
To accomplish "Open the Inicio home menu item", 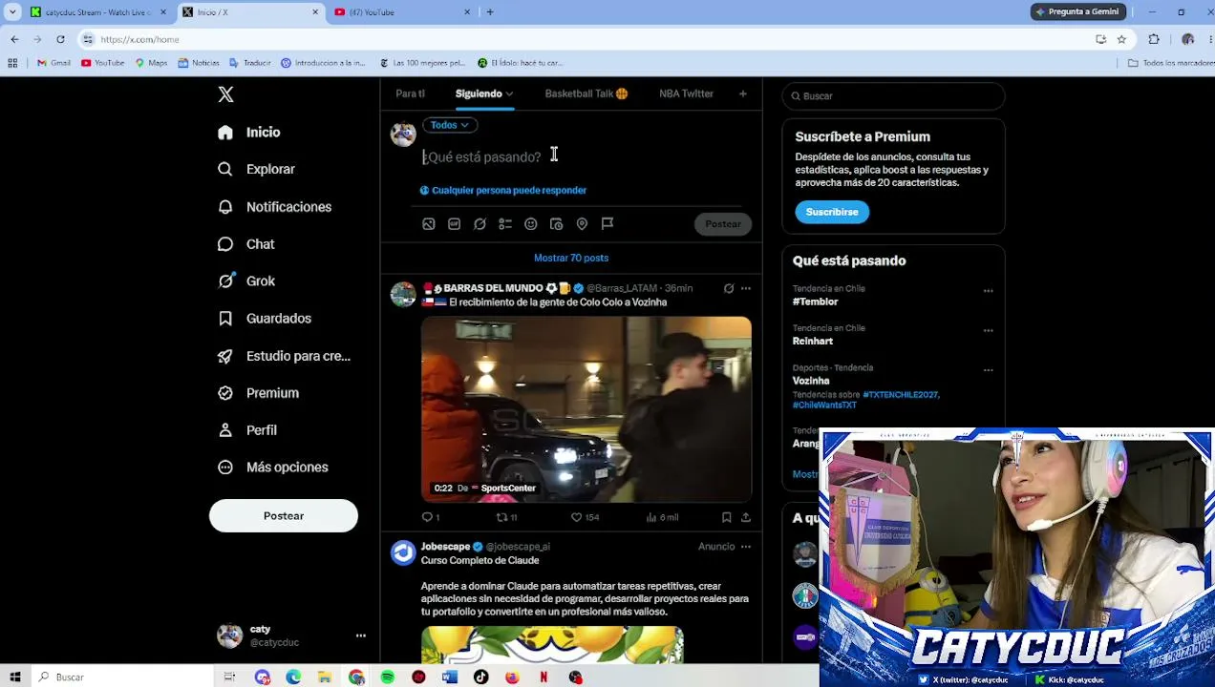I will coord(249,133).
